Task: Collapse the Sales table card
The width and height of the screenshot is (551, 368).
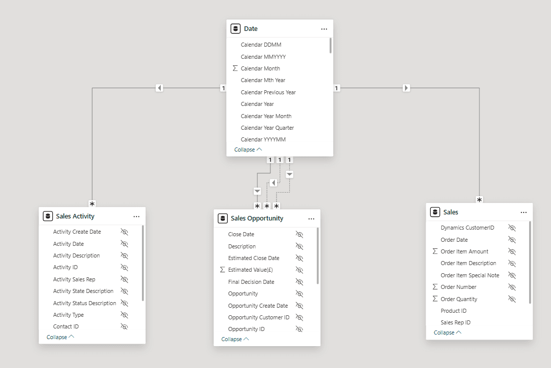Action: pyautogui.click(x=447, y=333)
